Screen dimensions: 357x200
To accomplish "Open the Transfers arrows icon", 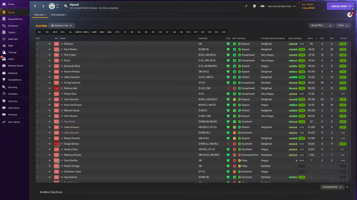I will (4, 94).
